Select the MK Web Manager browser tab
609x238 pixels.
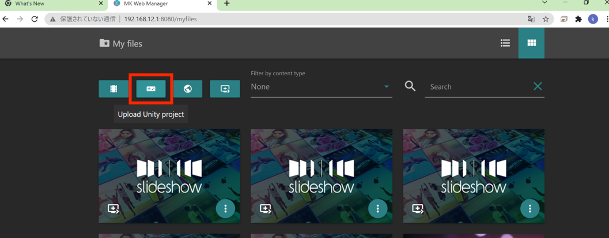point(162,5)
